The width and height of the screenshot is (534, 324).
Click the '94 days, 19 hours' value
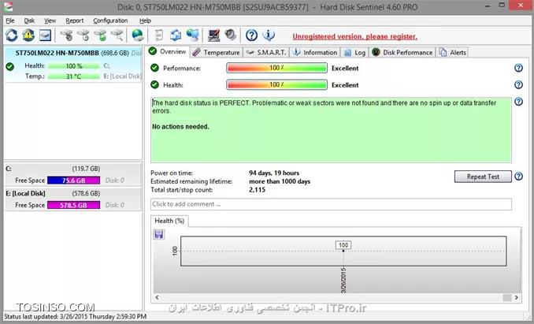(x=274, y=173)
